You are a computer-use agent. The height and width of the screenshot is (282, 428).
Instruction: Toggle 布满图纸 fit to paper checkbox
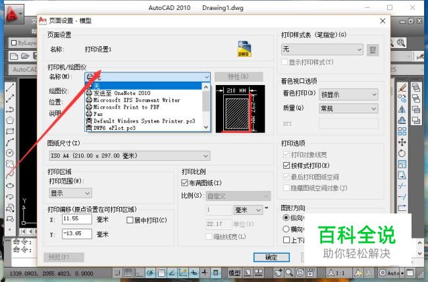coord(184,183)
